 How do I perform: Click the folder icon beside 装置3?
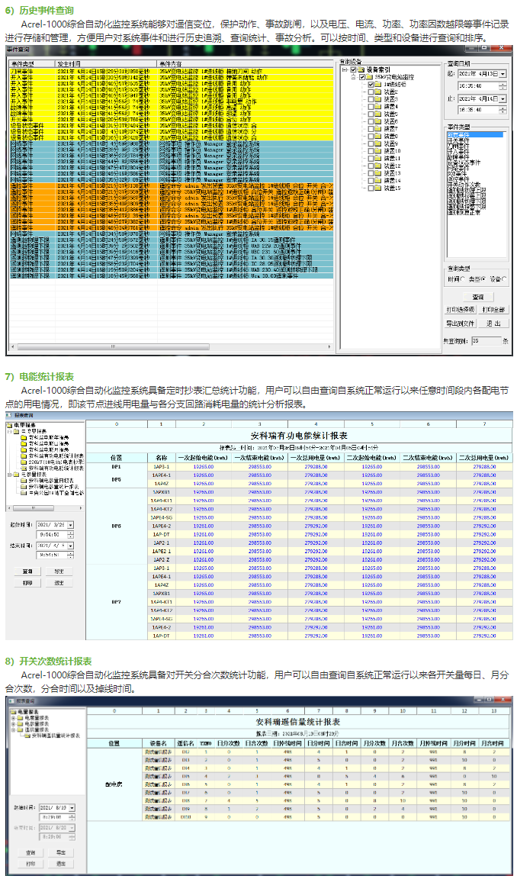pyautogui.click(x=378, y=99)
